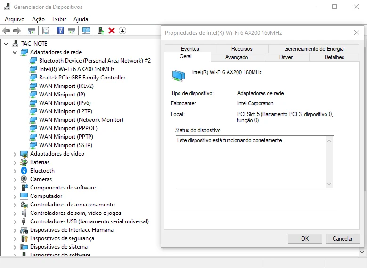This screenshot has height=268, width=367.
Task: Select Bluetooth Device (Personal Area Network) #2
Action: tap(95, 61)
